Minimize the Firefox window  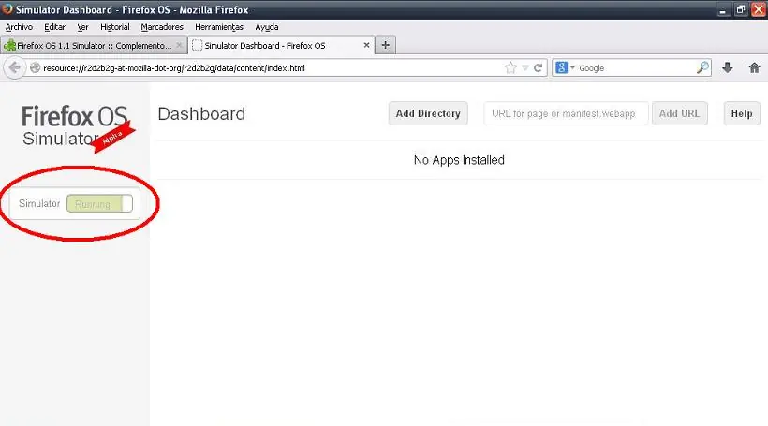(x=722, y=9)
